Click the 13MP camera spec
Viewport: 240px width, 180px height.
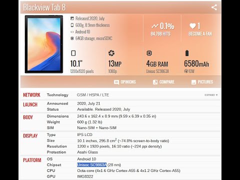click(115, 63)
